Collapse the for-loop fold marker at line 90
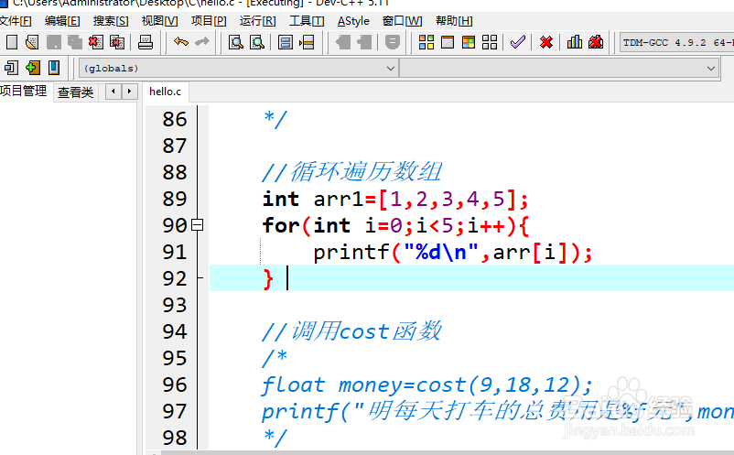This screenshot has height=455, width=734. [198, 225]
